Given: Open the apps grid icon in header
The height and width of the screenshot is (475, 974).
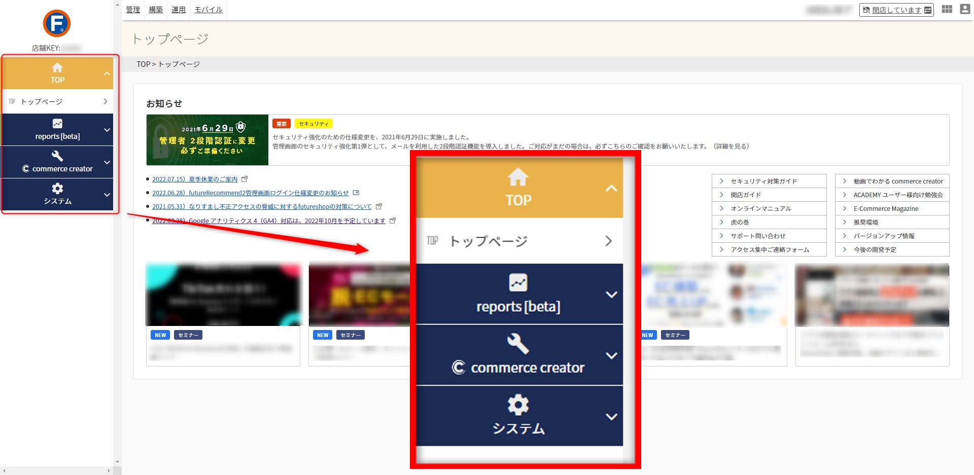Looking at the screenshot, I should pos(947,9).
